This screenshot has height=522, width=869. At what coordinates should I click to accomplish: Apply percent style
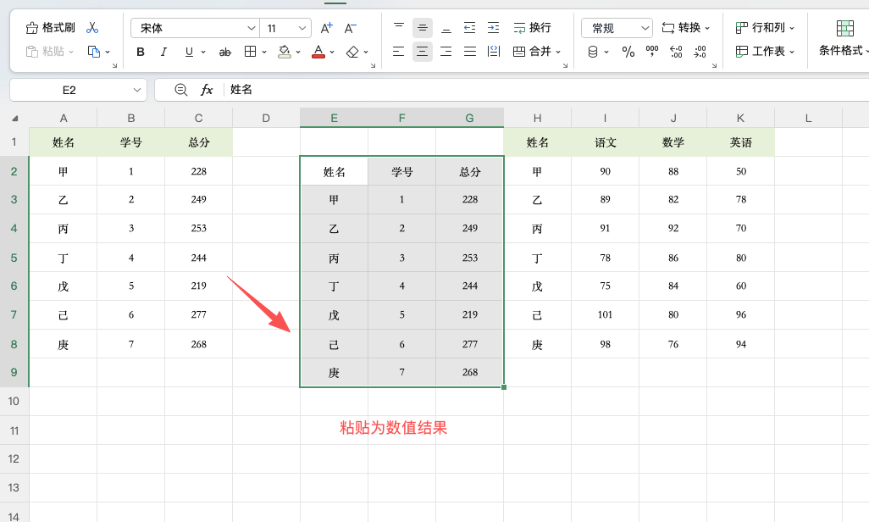[628, 52]
